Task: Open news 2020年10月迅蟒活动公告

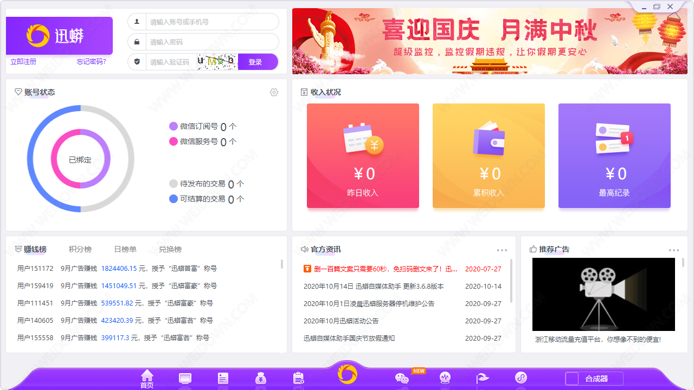Action: pyautogui.click(x=341, y=321)
